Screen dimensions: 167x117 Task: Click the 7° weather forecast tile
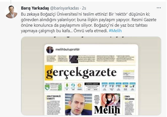click(x=105, y=87)
